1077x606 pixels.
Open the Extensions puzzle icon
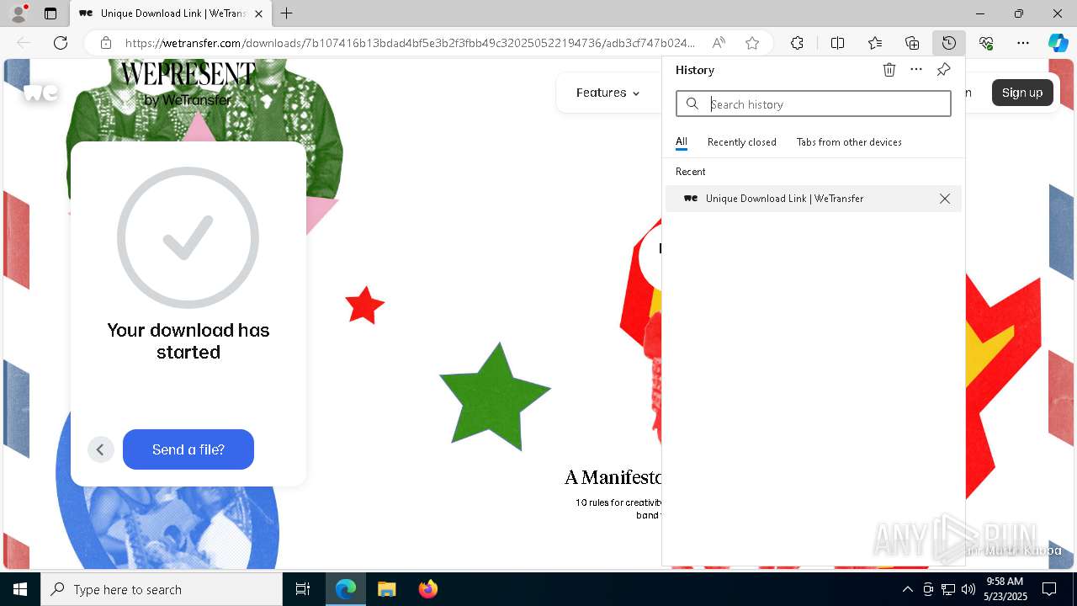click(x=797, y=43)
